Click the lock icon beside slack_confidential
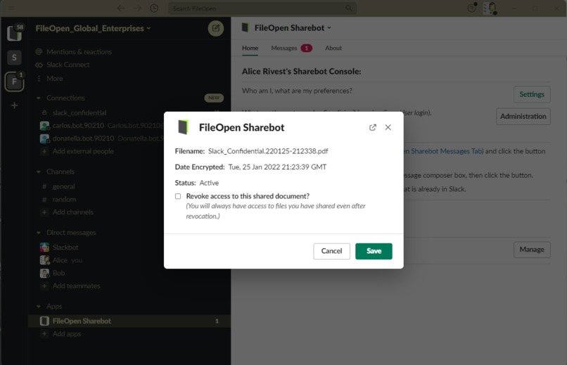 pos(44,113)
